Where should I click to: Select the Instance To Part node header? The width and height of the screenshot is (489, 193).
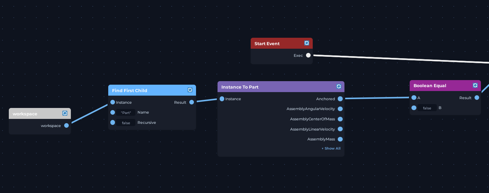point(281,87)
